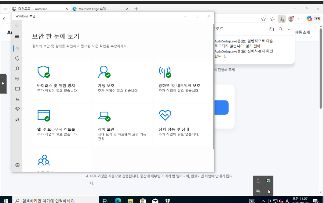Viewport: 324px width, 203px height.
Task: Open 장치 성능 및 상태 tile
Action: [183, 125]
